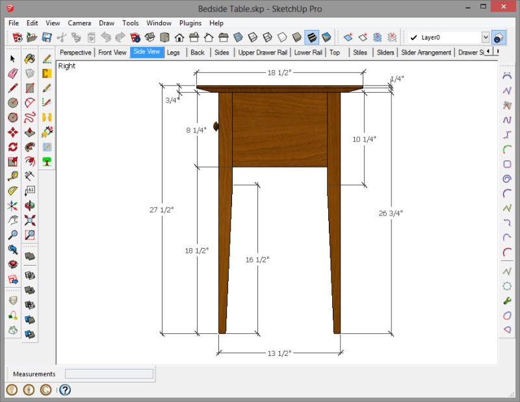Toggle the Layer Manager button

pyautogui.click(x=498, y=38)
